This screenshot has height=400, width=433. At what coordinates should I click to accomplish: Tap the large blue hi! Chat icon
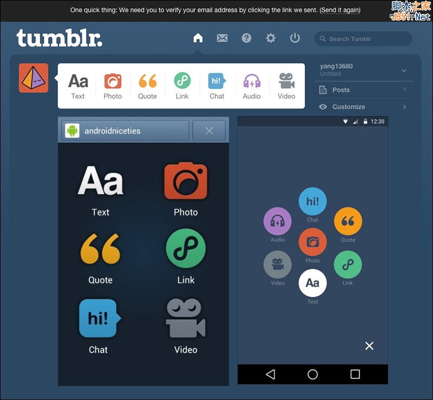click(x=100, y=318)
